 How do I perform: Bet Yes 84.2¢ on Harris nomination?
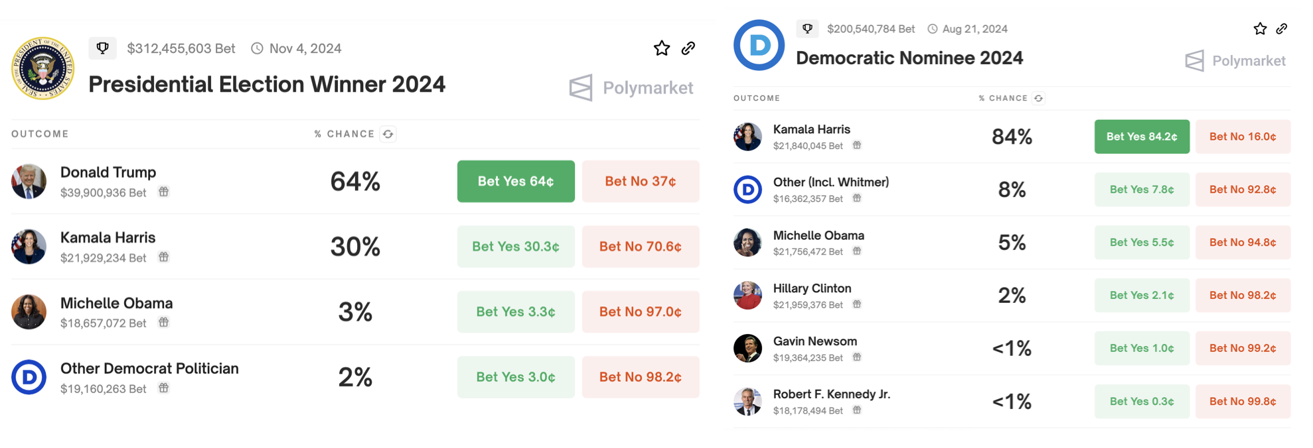pos(1141,137)
